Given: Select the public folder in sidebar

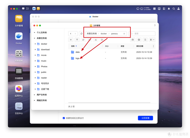Looking at the screenshot, I should tap(44, 72).
